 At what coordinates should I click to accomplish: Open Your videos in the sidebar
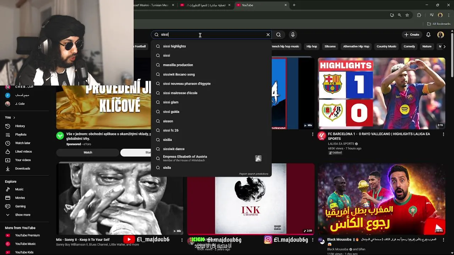pos(24,160)
